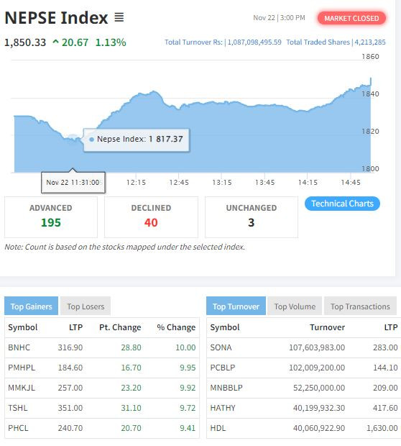Click BNHC's LTP value 316.90
The height and width of the screenshot is (446, 401).
coord(70,347)
